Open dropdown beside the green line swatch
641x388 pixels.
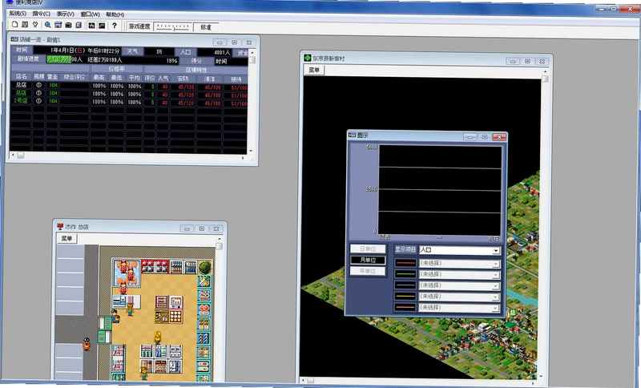click(459, 274)
